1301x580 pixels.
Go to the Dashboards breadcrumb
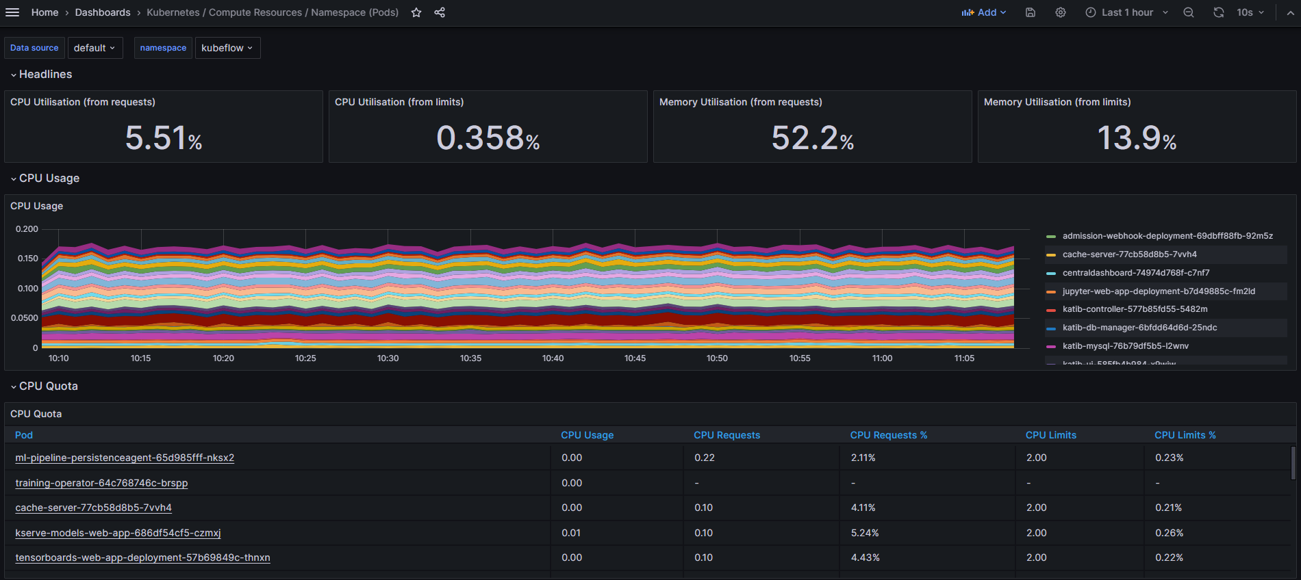coord(103,12)
